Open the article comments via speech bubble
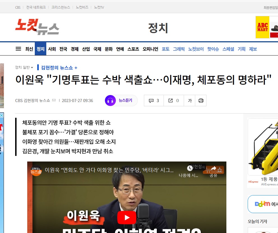 [154, 101]
